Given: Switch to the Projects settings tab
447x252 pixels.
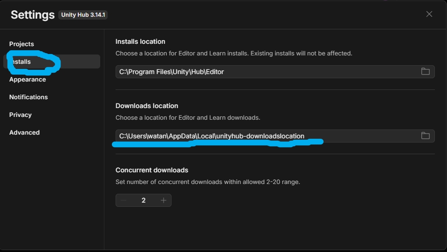Looking at the screenshot, I should 21,44.
